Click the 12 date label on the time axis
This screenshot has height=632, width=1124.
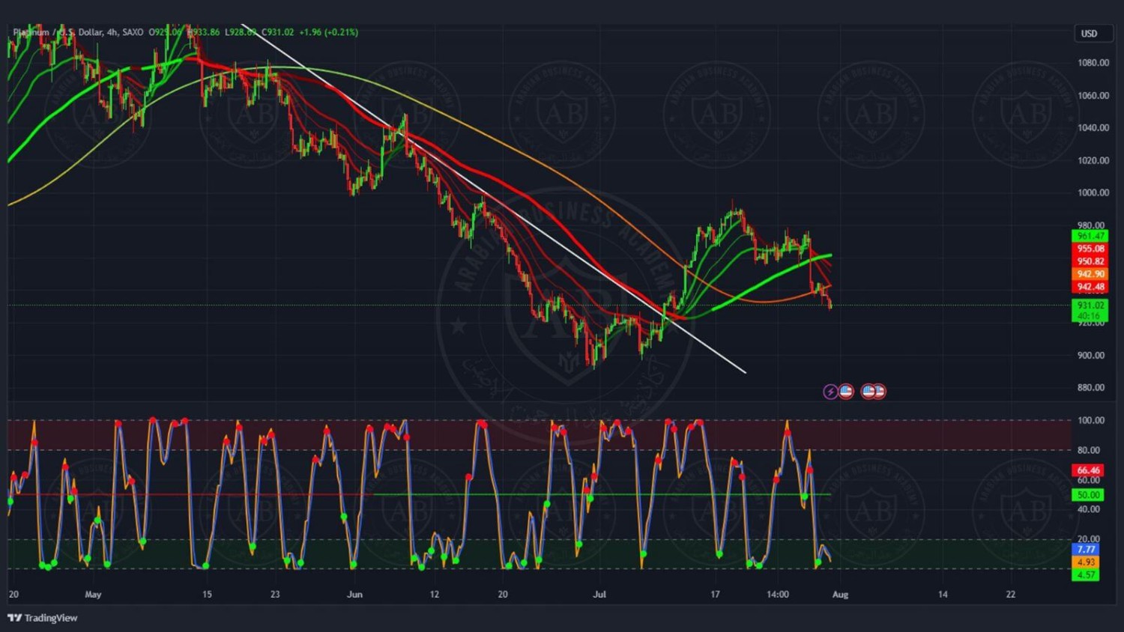click(x=435, y=595)
